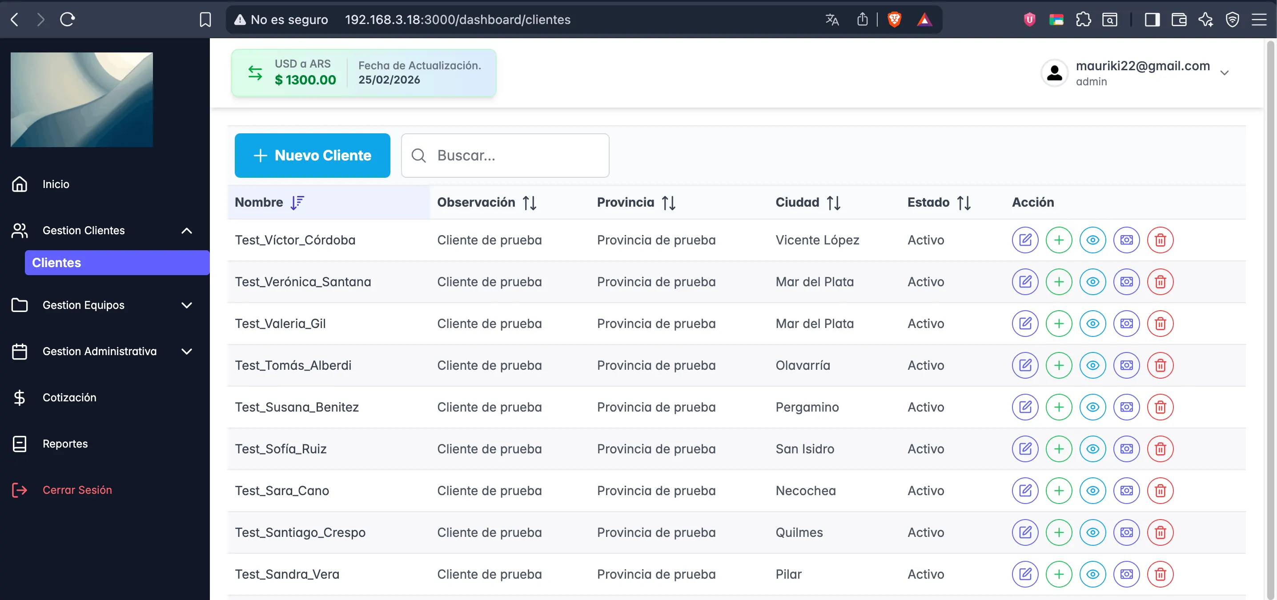Toggle Nombre column sort order
1277x600 pixels.
click(x=297, y=203)
